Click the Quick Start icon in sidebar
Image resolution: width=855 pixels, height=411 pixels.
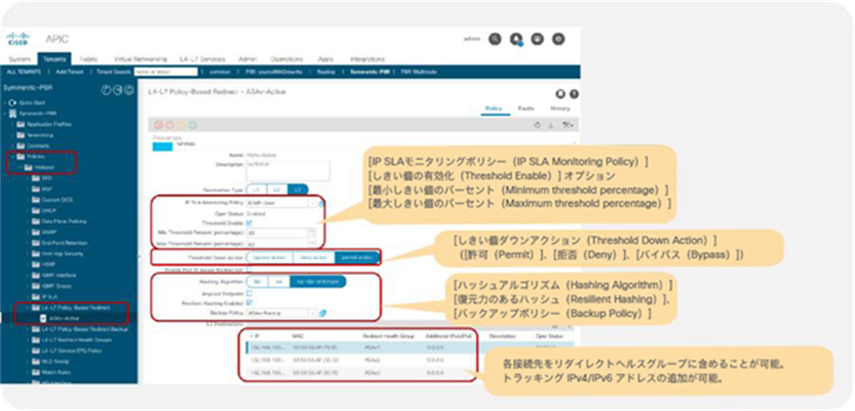13,102
